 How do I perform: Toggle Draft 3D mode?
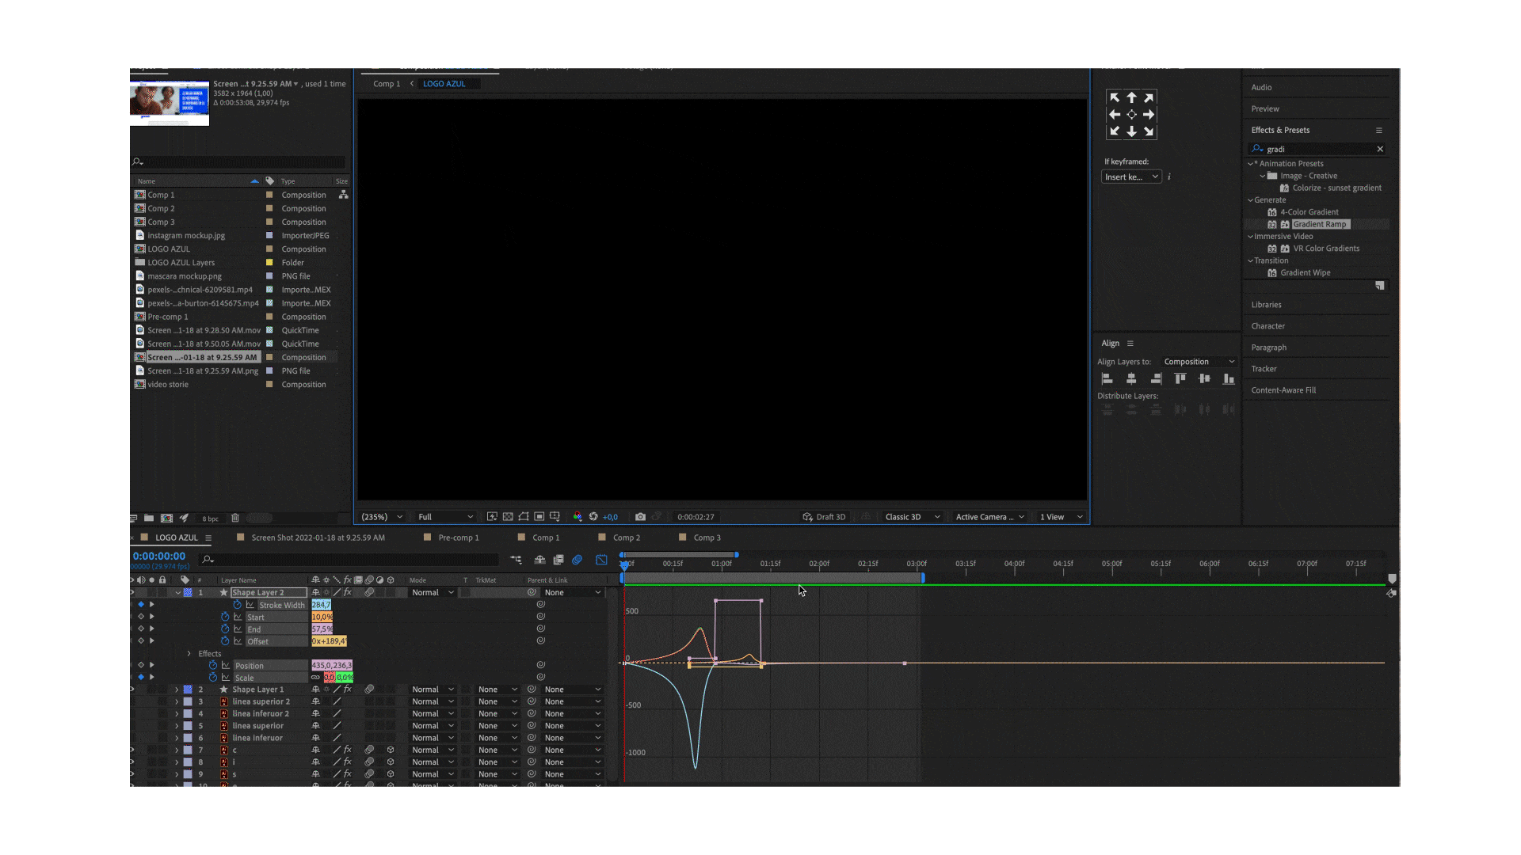(824, 517)
